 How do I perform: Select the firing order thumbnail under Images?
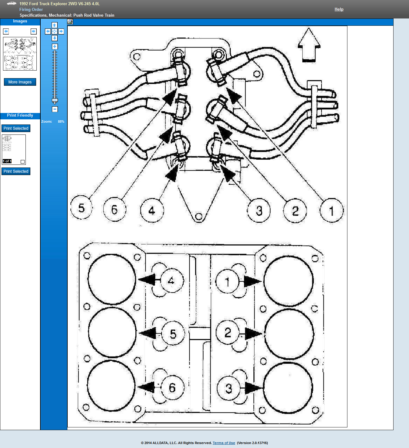click(x=20, y=54)
